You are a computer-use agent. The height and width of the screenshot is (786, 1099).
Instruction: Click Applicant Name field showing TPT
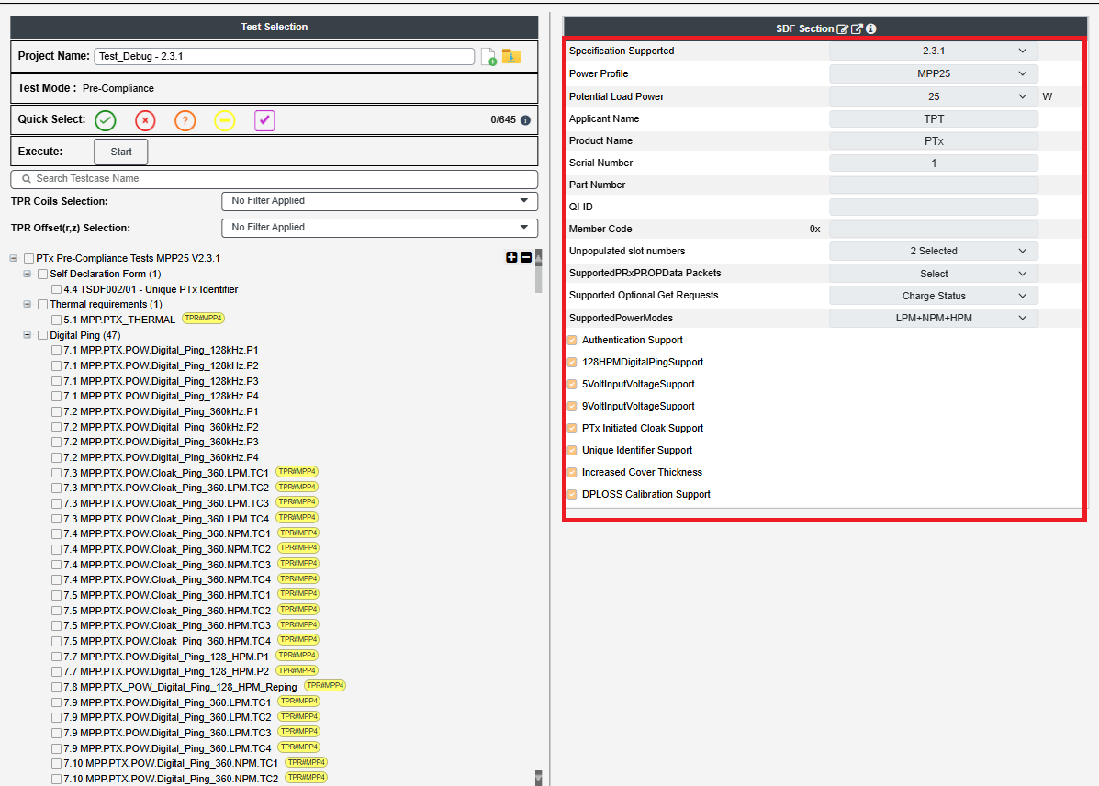934,119
